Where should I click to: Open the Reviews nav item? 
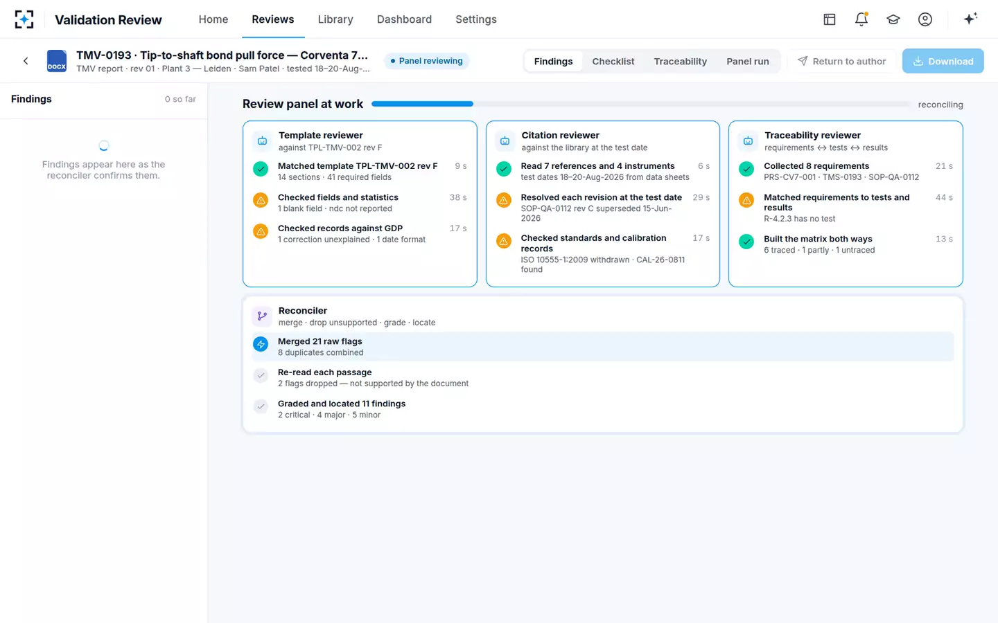(273, 19)
